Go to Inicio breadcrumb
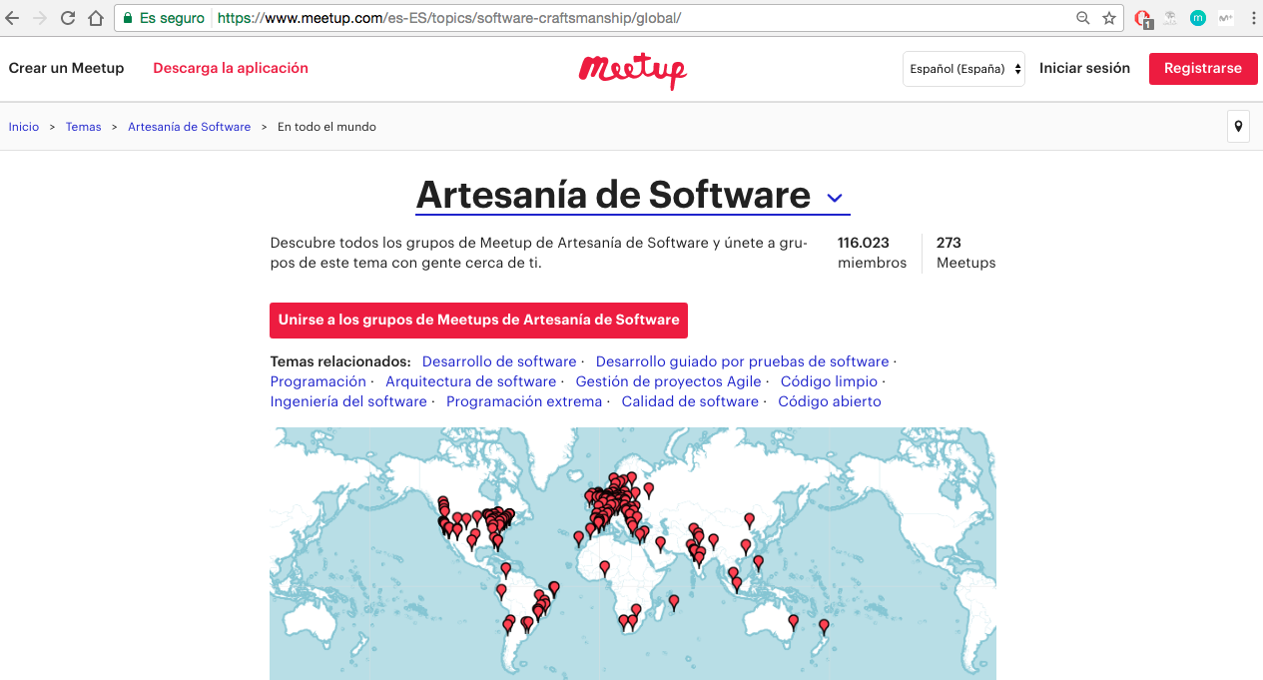The image size is (1263, 680). tap(24, 127)
